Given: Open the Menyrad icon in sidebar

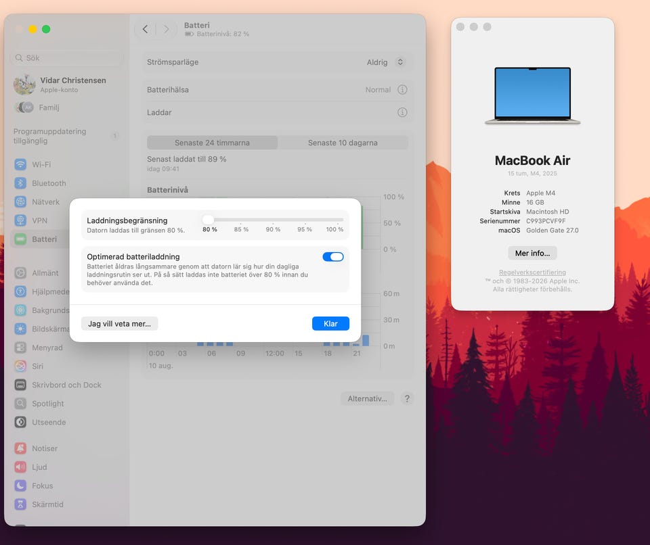Looking at the screenshot, I should (20, 348).
